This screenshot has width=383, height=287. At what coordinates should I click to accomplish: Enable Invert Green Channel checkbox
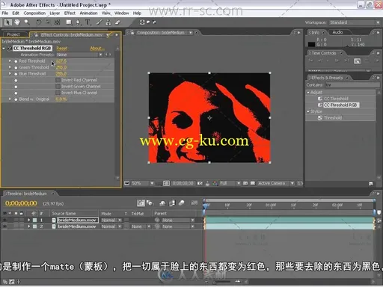click(x=58, y=86)
